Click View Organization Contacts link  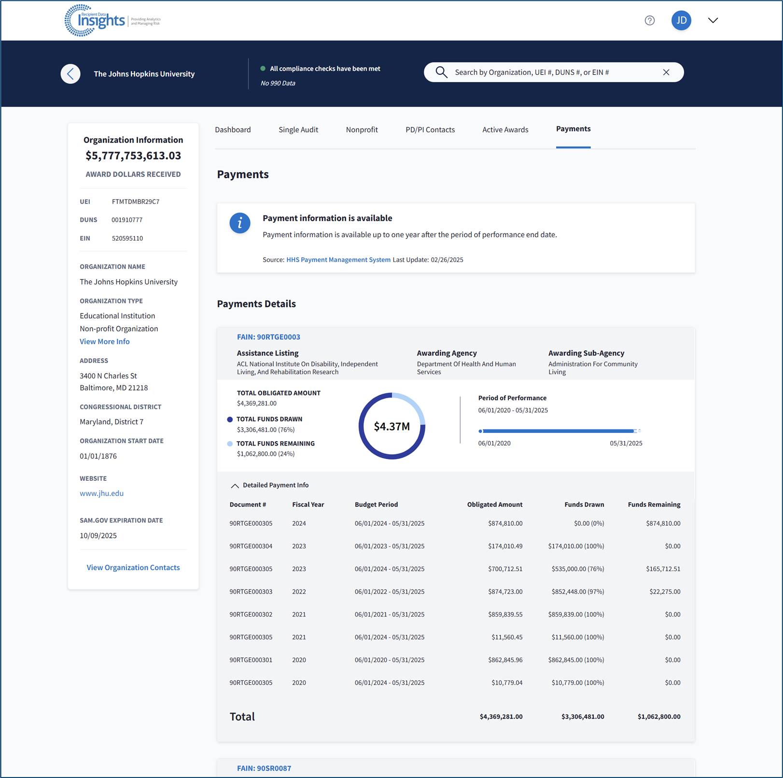[x=133, y=567]
